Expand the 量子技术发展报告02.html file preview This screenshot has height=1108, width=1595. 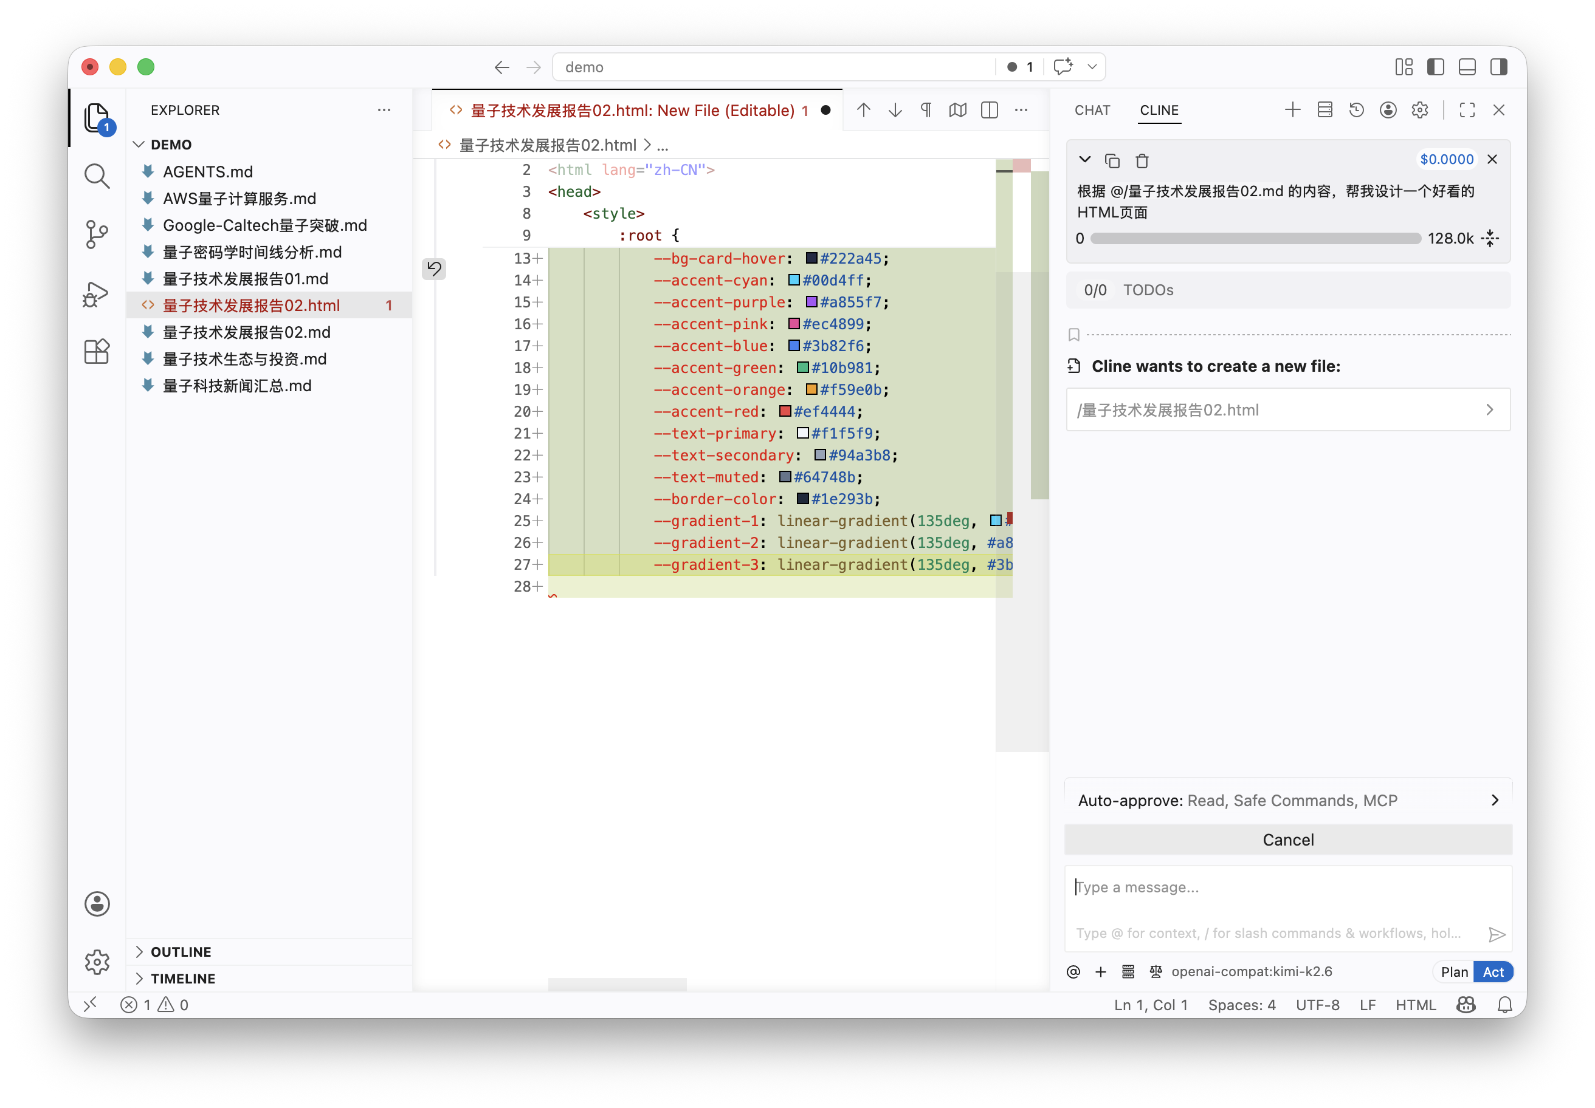coord(1289,409)
